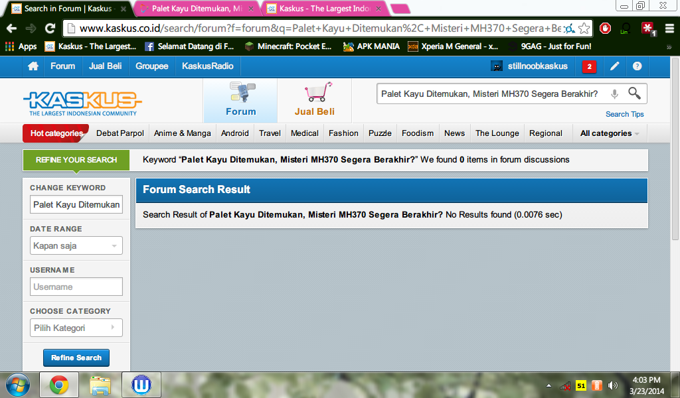
Task: Open Chrome from the taskbar
Action: (59, 385)
